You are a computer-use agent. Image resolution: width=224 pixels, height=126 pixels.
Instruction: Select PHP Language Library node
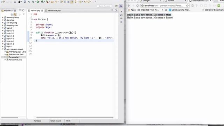pos(17,52)
